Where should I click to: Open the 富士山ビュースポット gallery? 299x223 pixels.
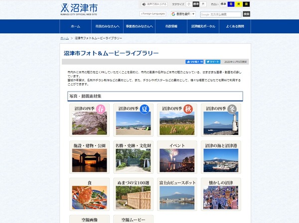pyautogui.click(x=177, y=194)
